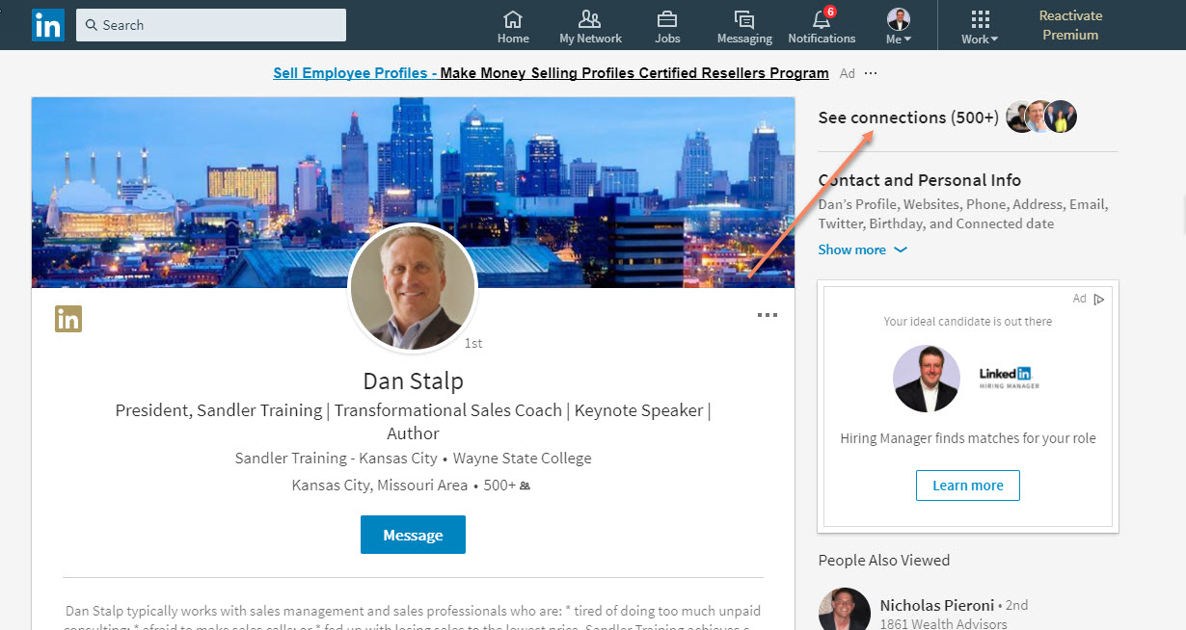
Task: Open See connections (500+)
Action: [907, 117]
